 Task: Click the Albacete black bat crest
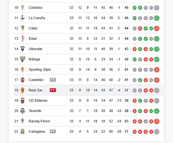tap(23, 49)
